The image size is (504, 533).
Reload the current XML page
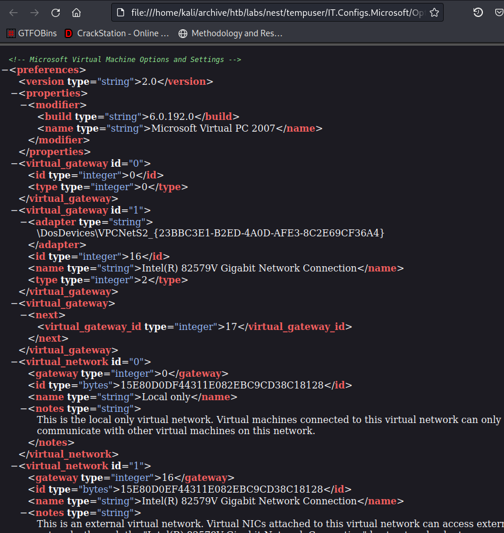(56, 13)
